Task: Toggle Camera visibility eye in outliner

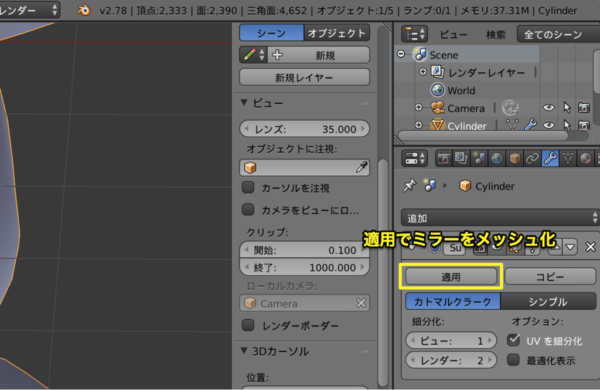Action: [x=548, y=108]
